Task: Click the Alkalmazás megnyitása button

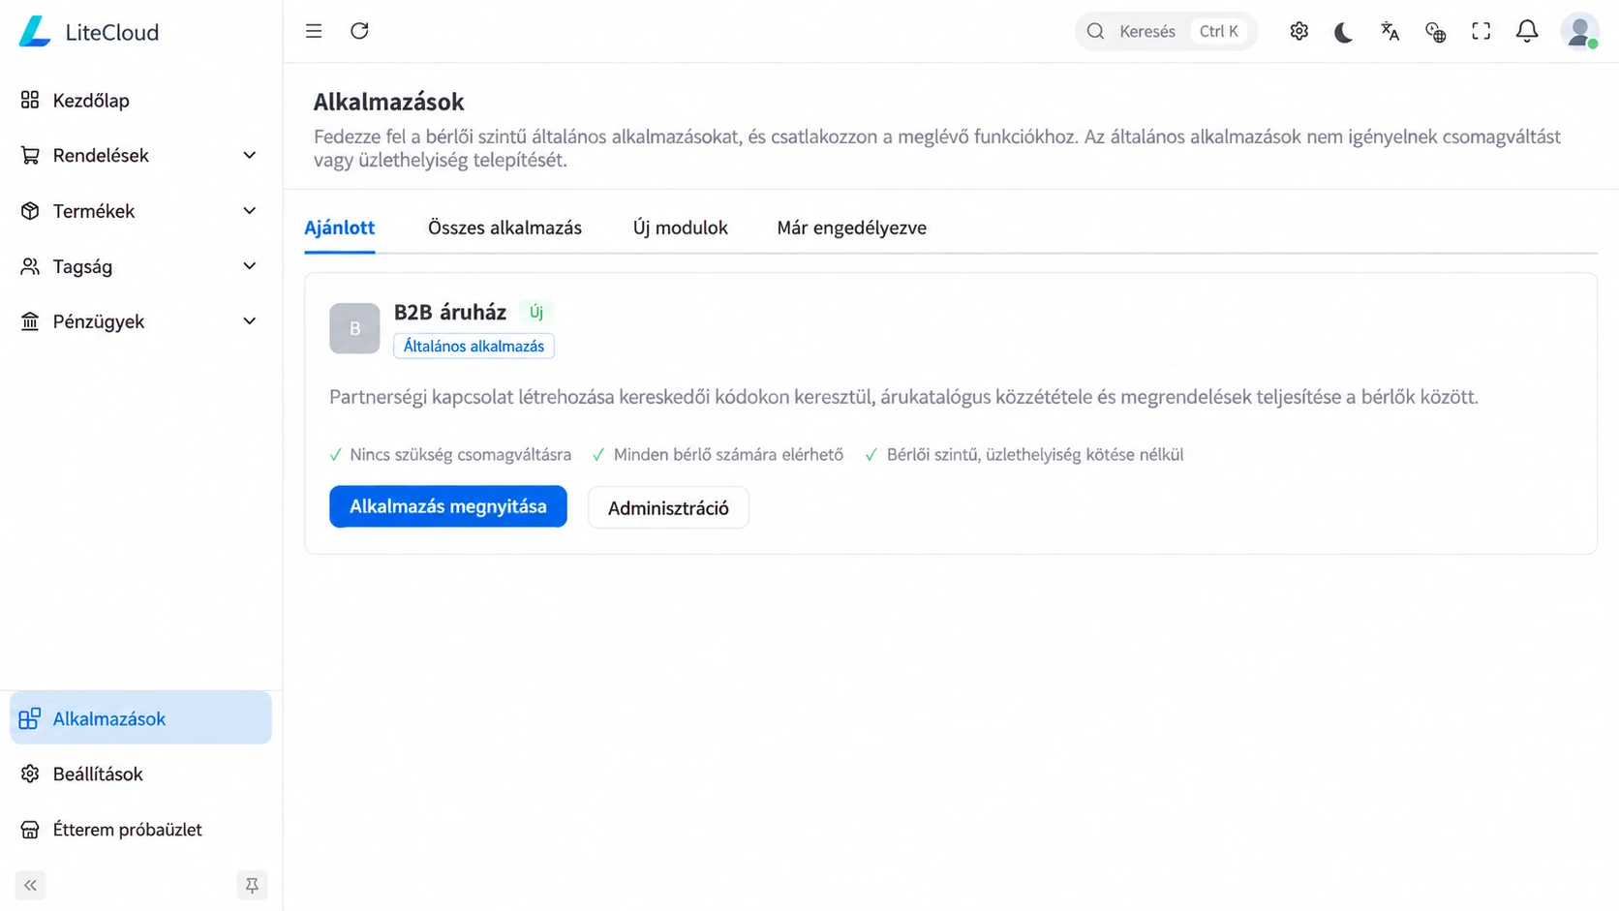Action: pos(448,506)
